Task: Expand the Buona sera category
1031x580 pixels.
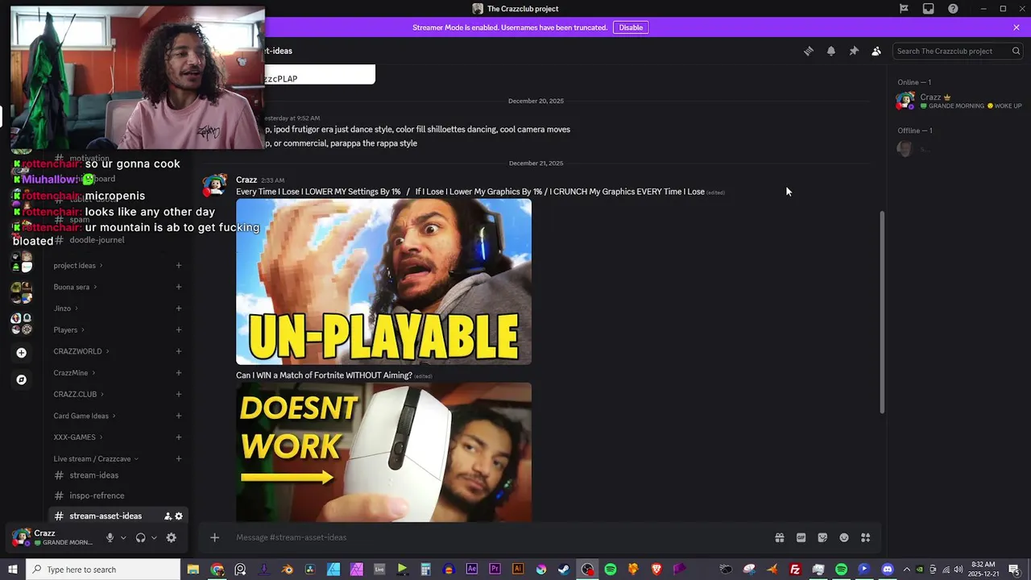Action: click(x=75, y=287)
